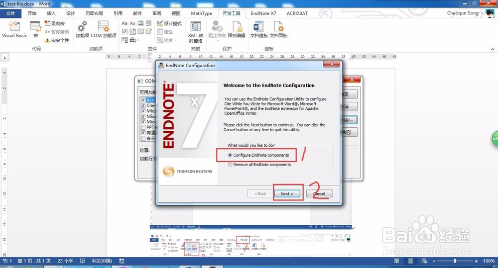Select Remove all EndNote components radio button

point(230,165)
